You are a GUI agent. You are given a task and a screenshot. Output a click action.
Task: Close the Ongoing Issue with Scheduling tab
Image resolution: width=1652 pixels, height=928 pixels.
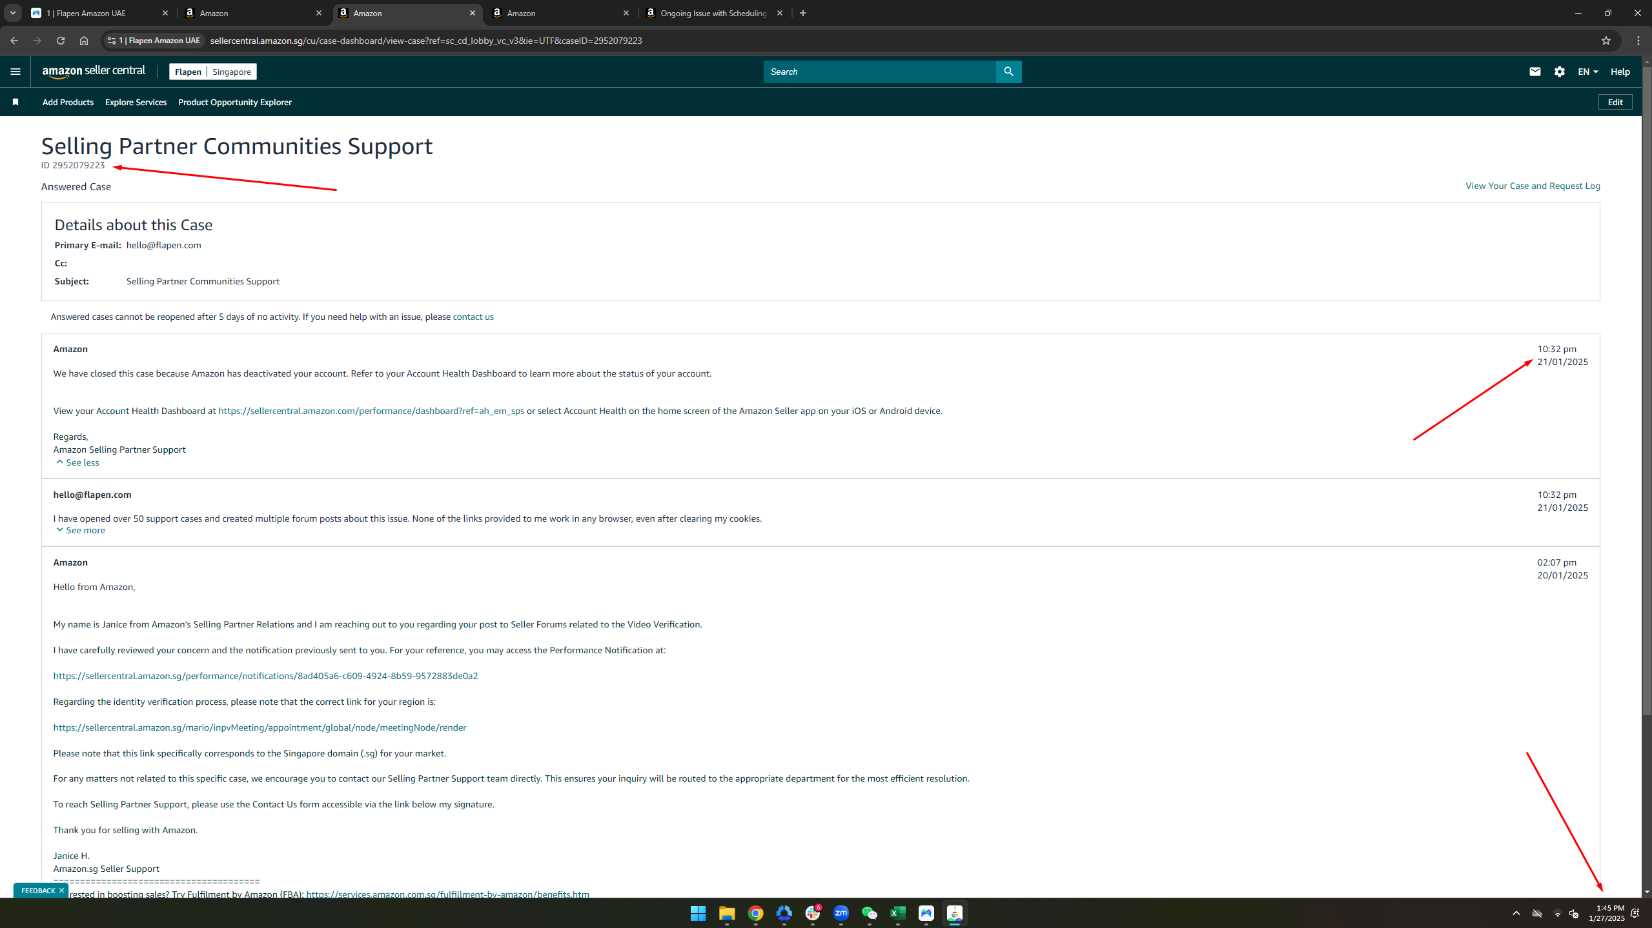tap(780, 13)
